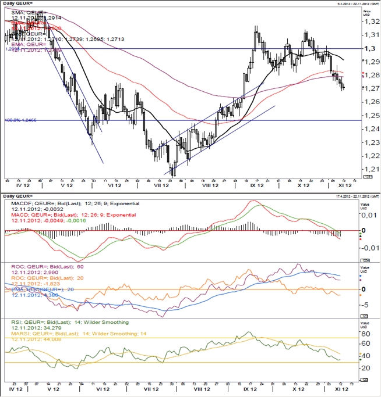Select the green diamond marker on the MACD axis
Viewport: 381px width, 397px height.
(x=361, y=233)
